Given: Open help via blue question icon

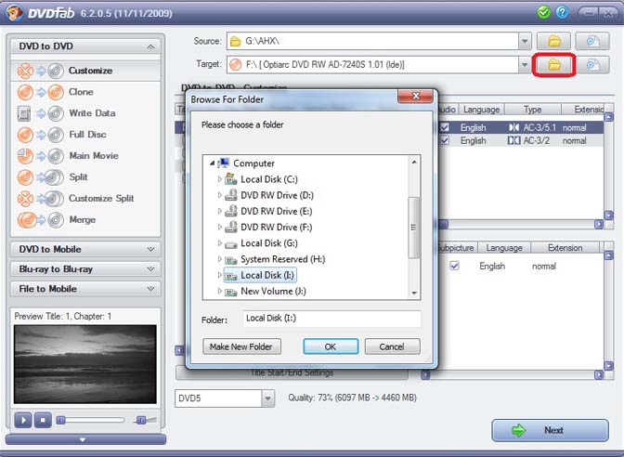Looking at the screenshot, I should point(562,12).
